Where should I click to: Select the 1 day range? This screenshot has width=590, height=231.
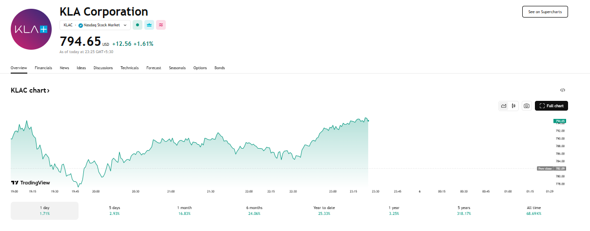pos(44,211)
